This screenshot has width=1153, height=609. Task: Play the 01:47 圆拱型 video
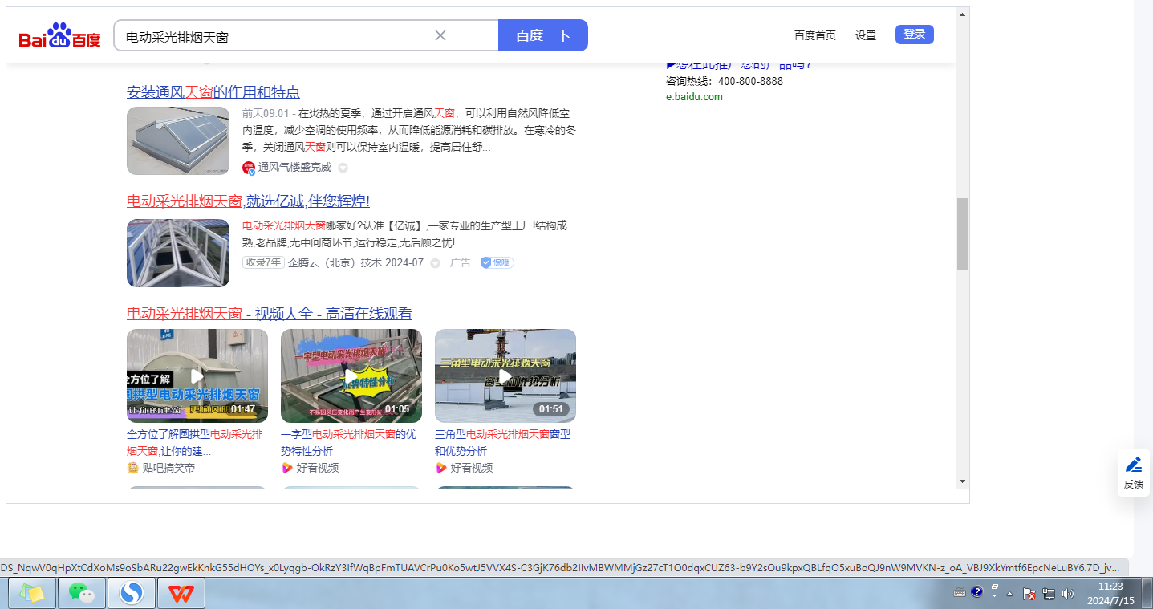tap(197, 376)
